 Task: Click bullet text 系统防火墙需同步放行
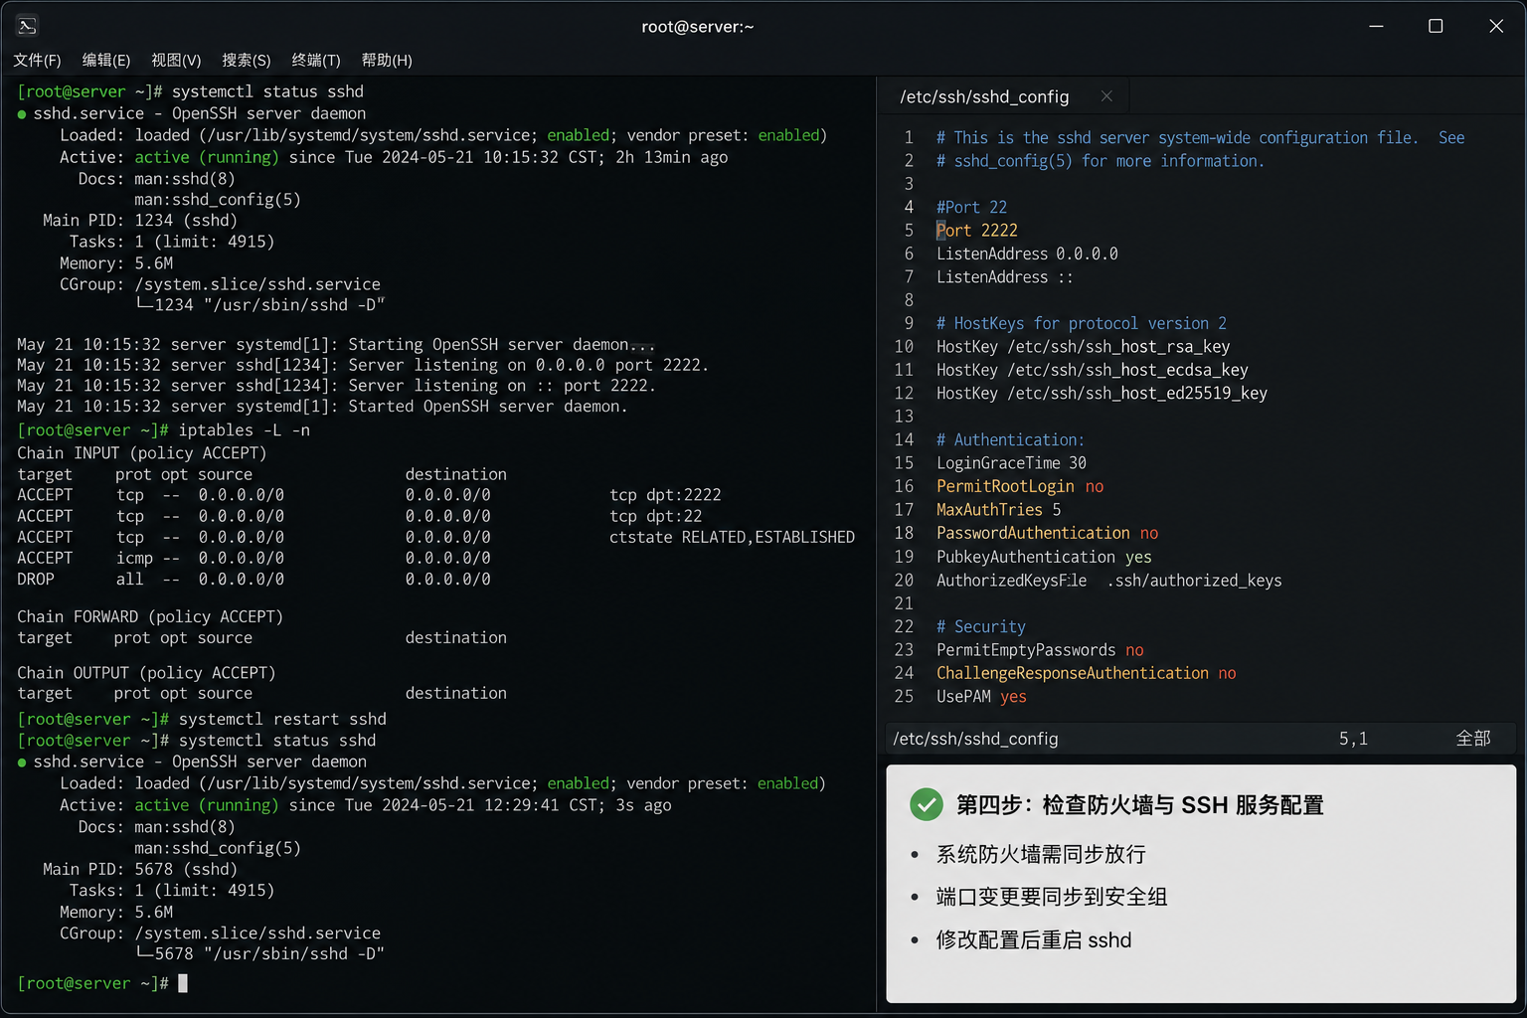[x=1041, y=854]
